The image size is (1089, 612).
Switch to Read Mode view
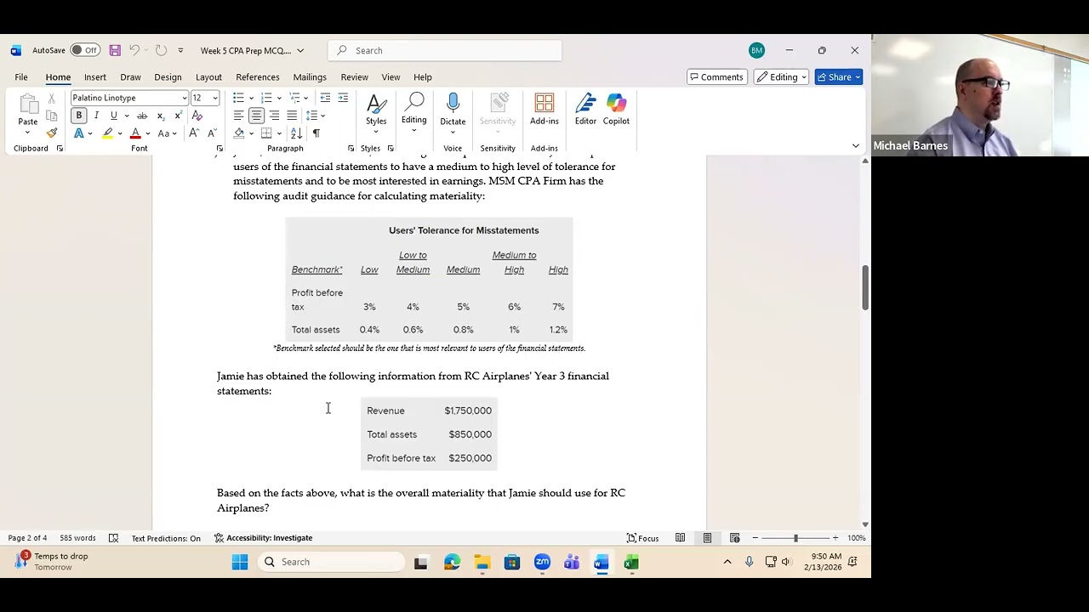680,538
